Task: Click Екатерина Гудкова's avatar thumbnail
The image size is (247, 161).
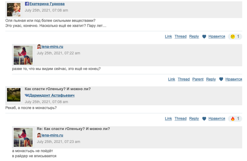Action: point(14,10)
